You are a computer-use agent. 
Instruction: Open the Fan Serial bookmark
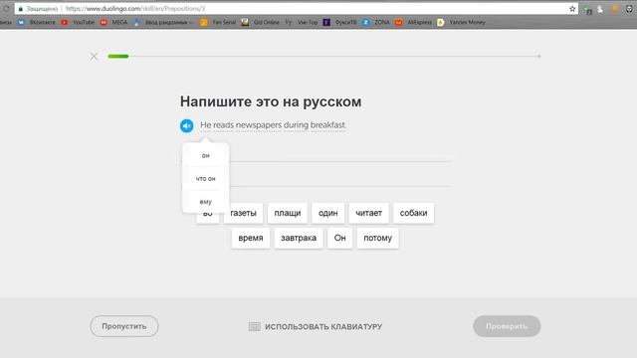[x=218, y=22]
